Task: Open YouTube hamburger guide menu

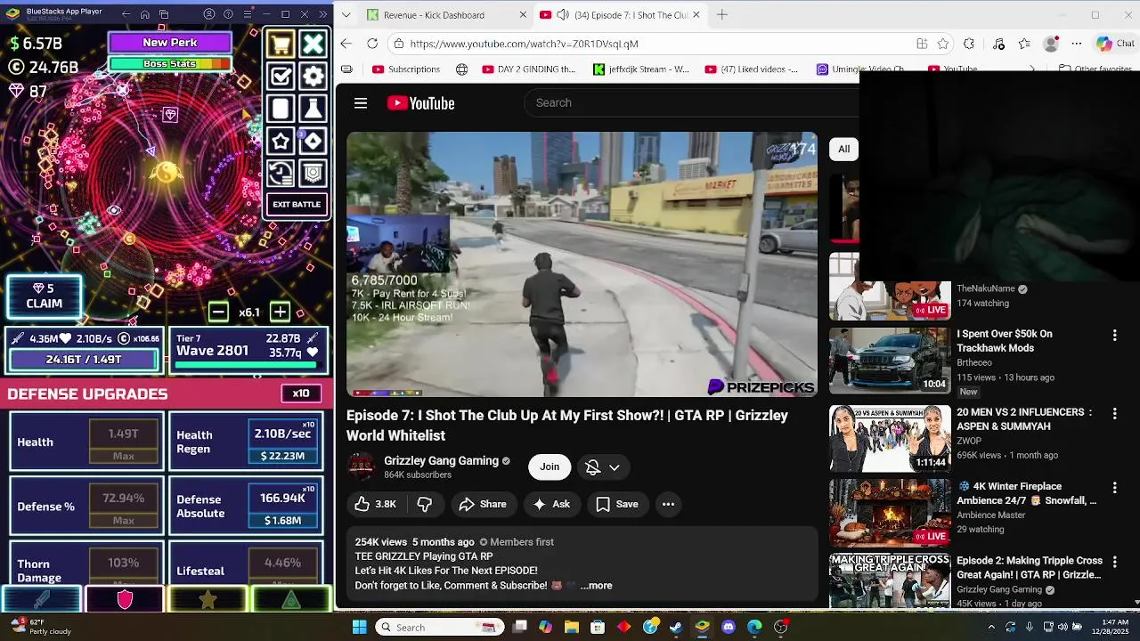Action: coord(361,103)
